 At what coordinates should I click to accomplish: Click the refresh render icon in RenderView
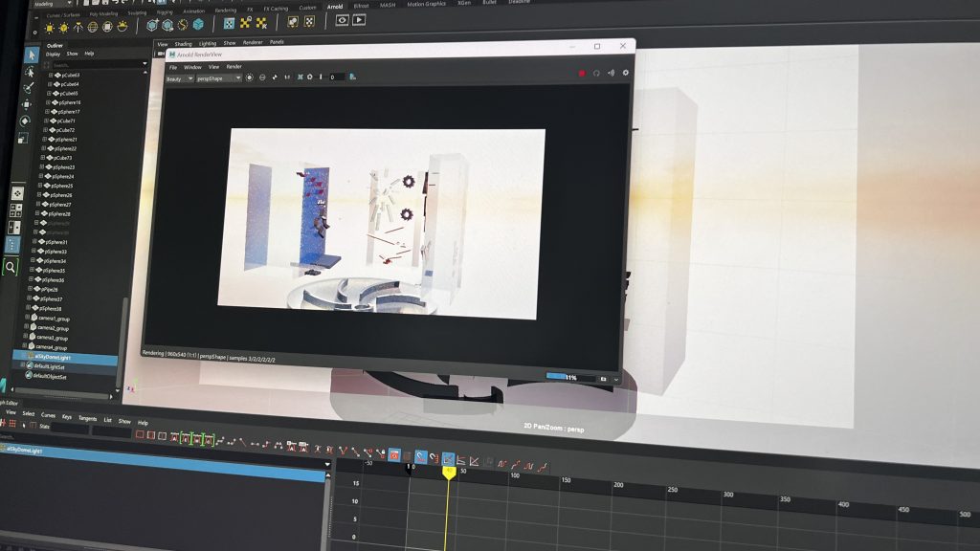[596, 74]
